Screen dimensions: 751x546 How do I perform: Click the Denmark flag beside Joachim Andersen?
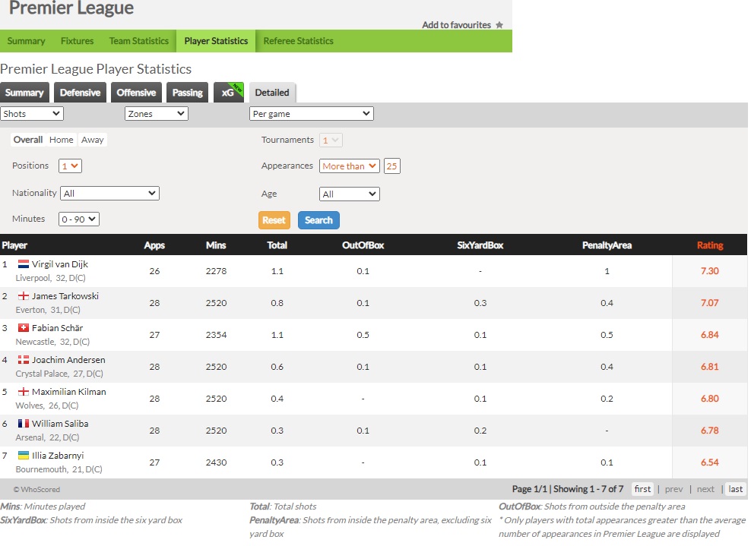tap(24, 360)
